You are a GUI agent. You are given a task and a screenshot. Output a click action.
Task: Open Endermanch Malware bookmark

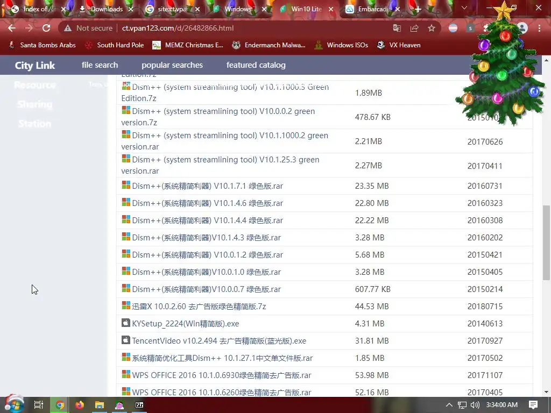pos(269,45)
